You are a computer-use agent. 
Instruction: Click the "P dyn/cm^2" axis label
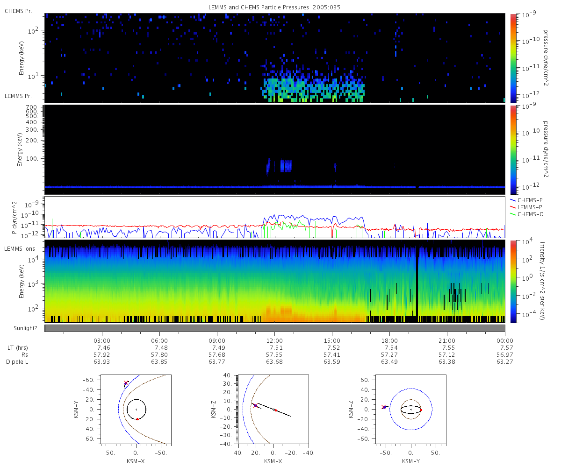coord(14,217)
